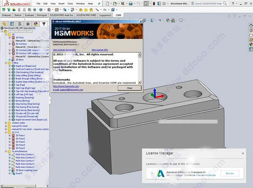Click the snowflake icon in CAM toolbar
Image resolution: width=253 pixels, height=188 pixels.
35,10
